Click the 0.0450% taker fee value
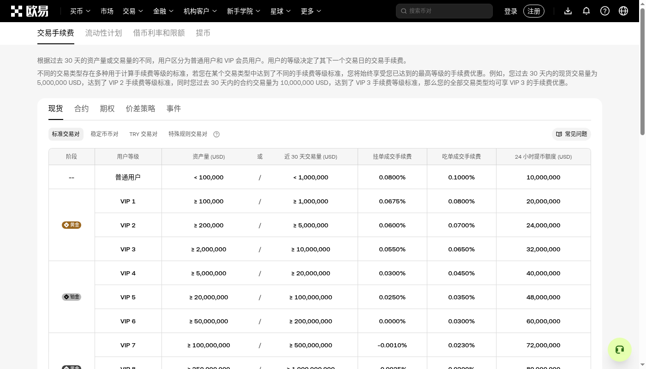Screen dimensions: 646x369 point(462,274)
